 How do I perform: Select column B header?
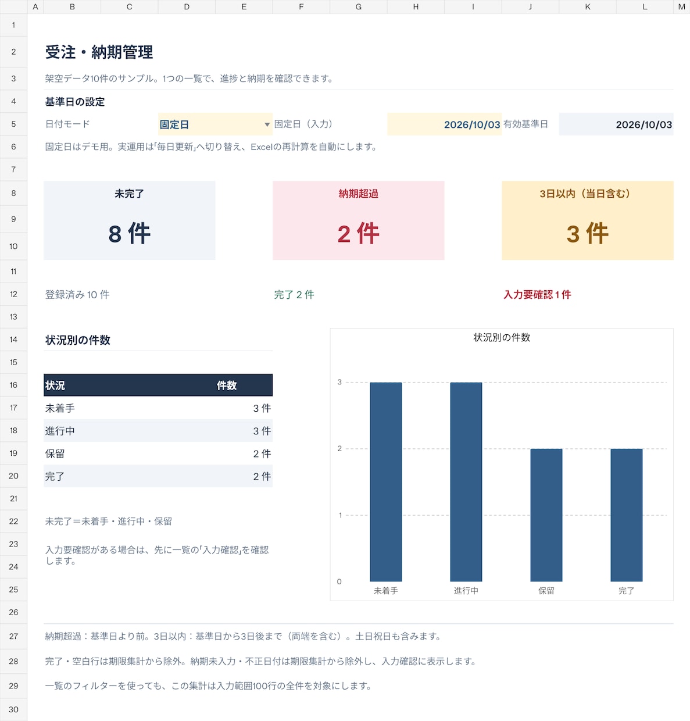click(72, 7)
